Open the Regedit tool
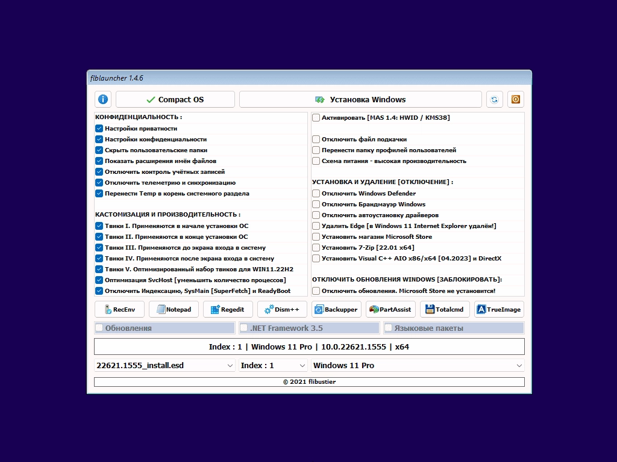This screenshot has width=617, height=462. pyautogui.click(x=228, y=310)
